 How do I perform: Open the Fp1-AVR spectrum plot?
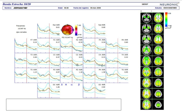pos(49,31)
